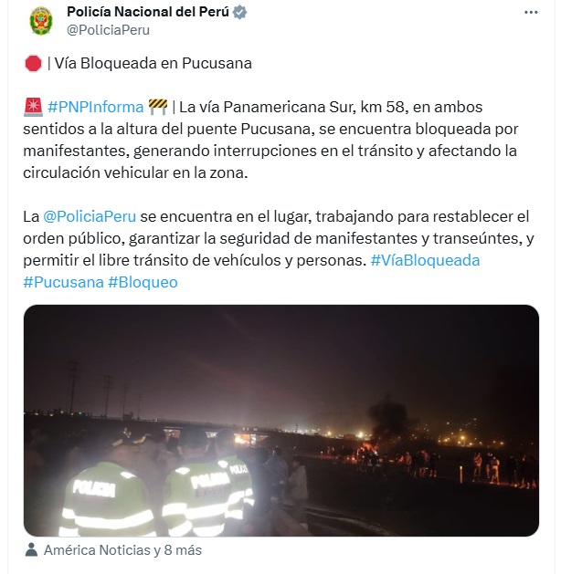
Task: Click the tagged people person icon
Action: [32, 549]
